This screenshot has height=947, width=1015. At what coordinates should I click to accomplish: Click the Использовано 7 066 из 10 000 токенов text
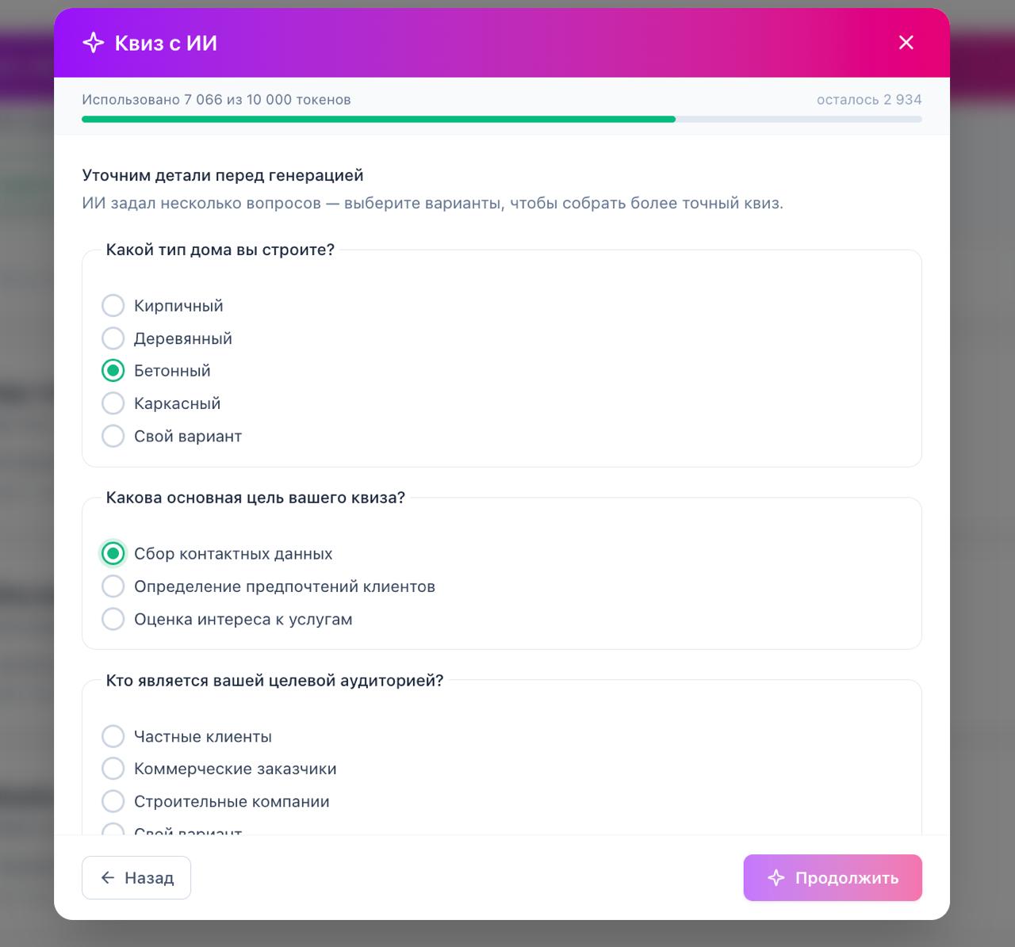pyautogui.click(x=216, y=100)
